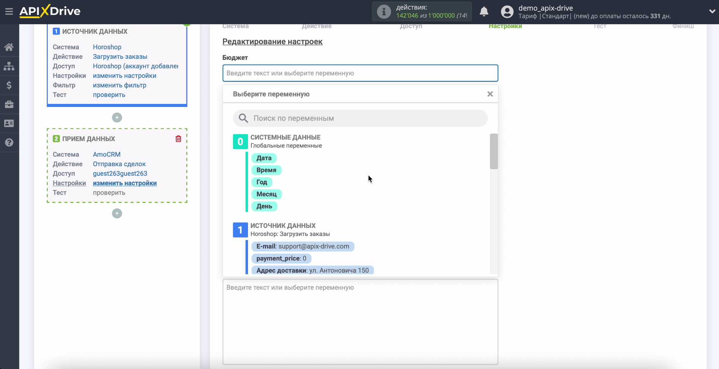Open the connections sitemap sidebar icon
This screenshot has height=369, width=719.
click(x=9, y=66)
